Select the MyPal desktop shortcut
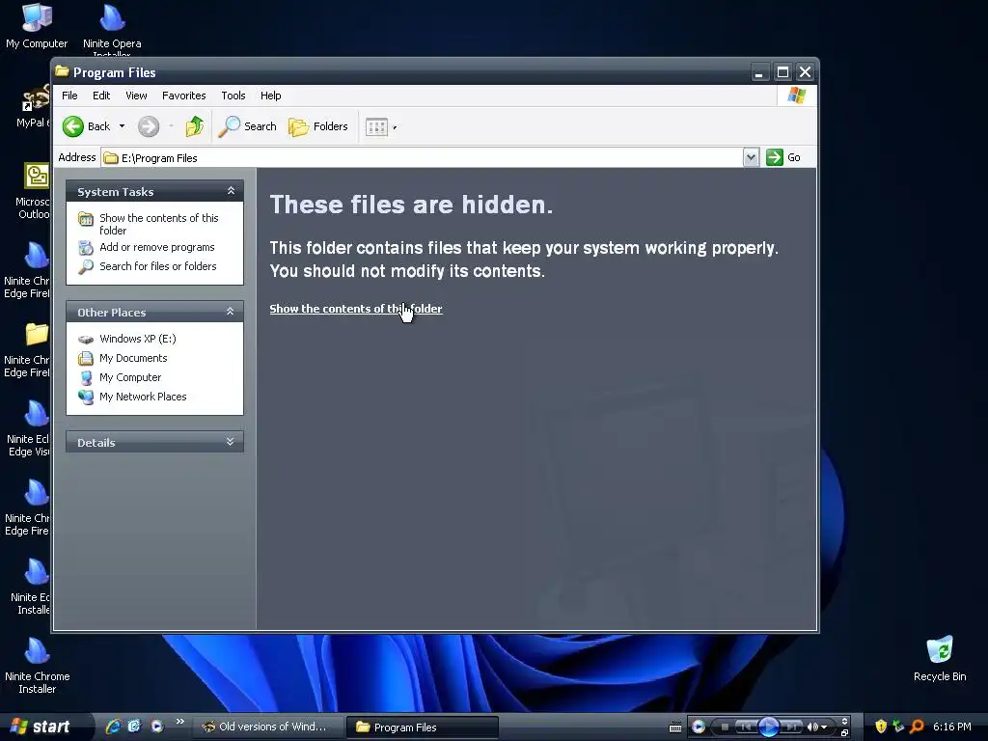Screen dimensions: 988x741 (33, 107)
